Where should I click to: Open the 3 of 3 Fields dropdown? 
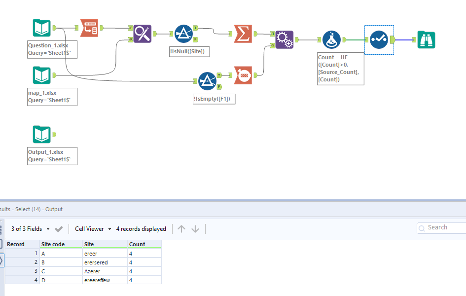(x=30, y=228)
